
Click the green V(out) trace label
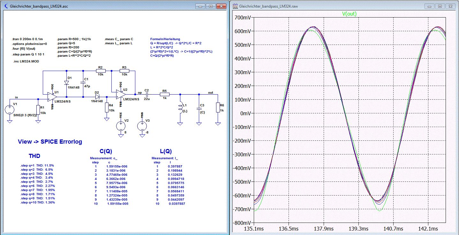click(349, 14)
